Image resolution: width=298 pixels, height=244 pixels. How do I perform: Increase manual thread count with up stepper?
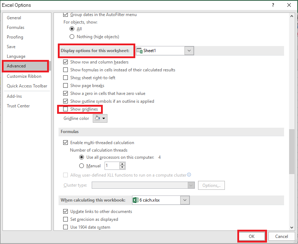coord(122,164)
